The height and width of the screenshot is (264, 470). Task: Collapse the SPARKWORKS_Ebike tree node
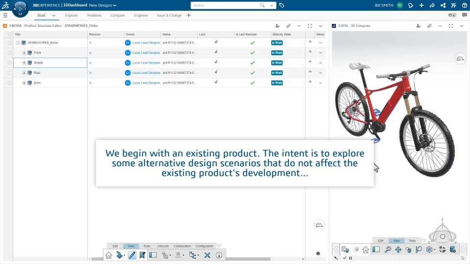point(18,43)
